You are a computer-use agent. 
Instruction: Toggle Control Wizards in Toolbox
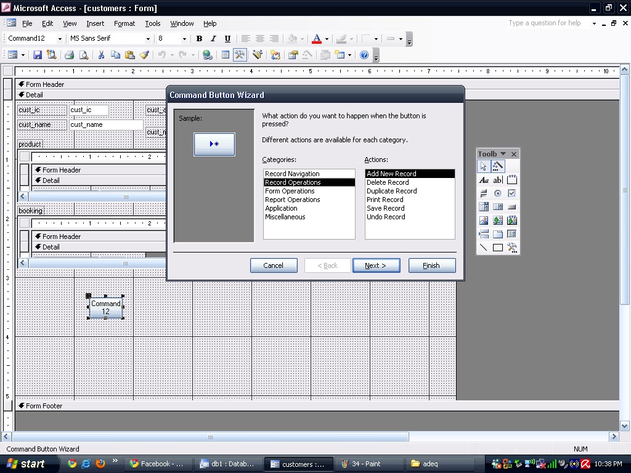click(x=498, y=166)
